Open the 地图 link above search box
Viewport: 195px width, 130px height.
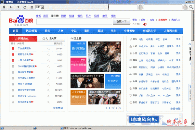pyautogui.click(x=105, y=16)
